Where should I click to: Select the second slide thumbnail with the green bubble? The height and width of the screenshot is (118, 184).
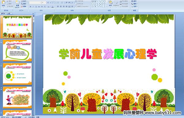tap(17, 50)
